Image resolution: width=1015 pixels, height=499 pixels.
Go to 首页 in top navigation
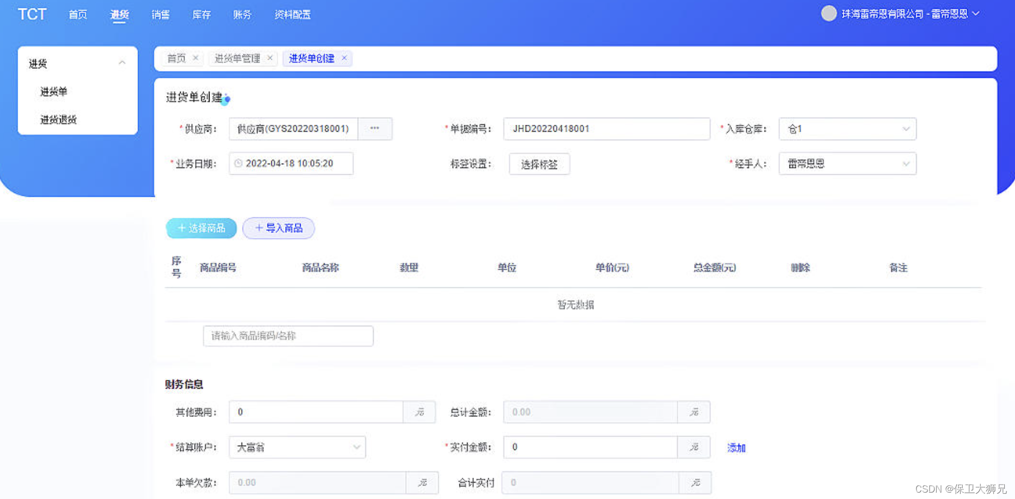click(78, 15)
